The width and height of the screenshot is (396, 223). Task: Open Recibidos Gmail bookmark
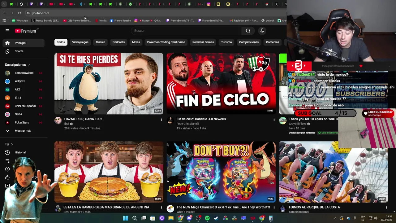[243, 21]
